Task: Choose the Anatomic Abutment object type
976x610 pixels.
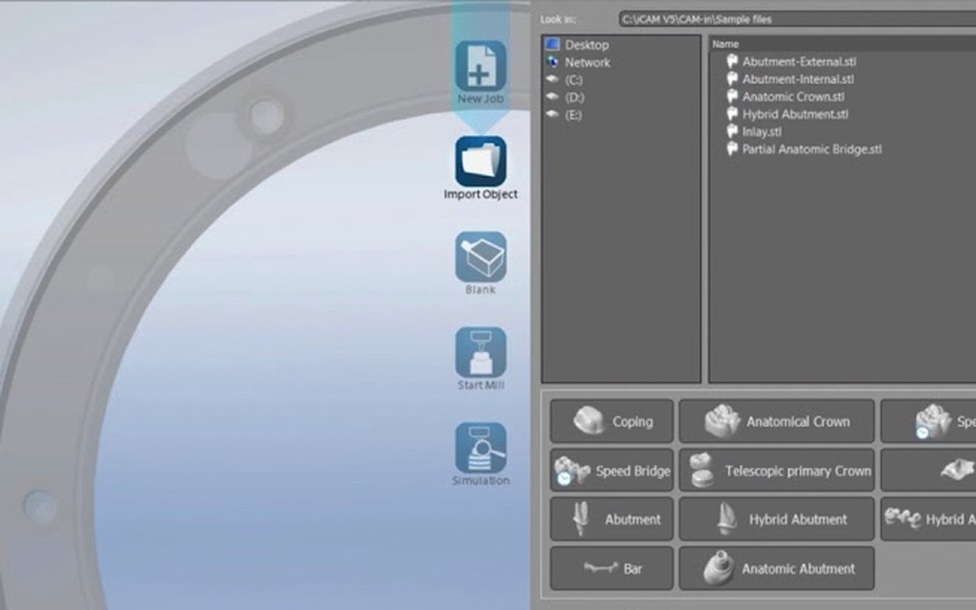Action: (777, 569)
